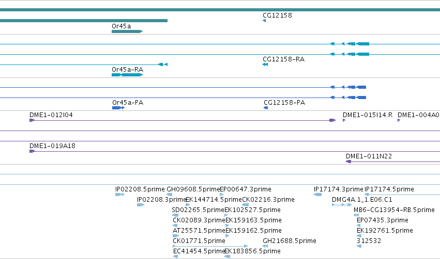Open the EK192761.5prime EST label
Image resolution: width=440 pixels, height=259 pixels.
385,231
